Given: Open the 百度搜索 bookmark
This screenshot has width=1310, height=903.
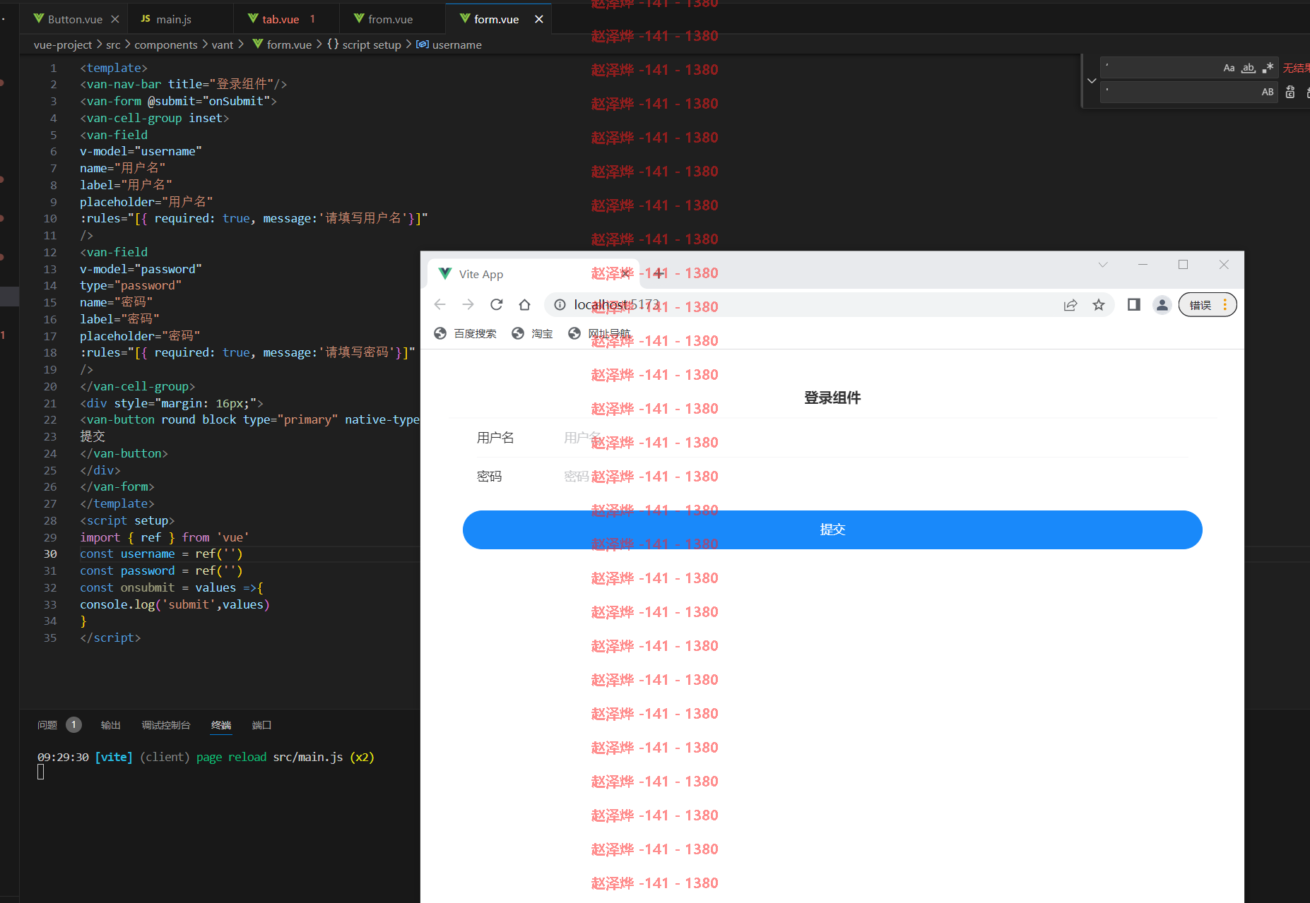Looking at the screenshot, I should pyautogui.click(x=465, y=333).
